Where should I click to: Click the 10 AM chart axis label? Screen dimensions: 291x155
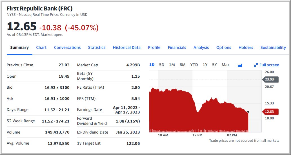tap(163, 135)
